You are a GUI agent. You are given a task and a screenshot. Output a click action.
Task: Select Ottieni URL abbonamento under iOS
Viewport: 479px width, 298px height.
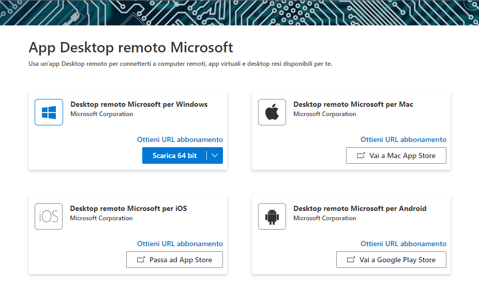pyautogui.click(x=180, y=244)
